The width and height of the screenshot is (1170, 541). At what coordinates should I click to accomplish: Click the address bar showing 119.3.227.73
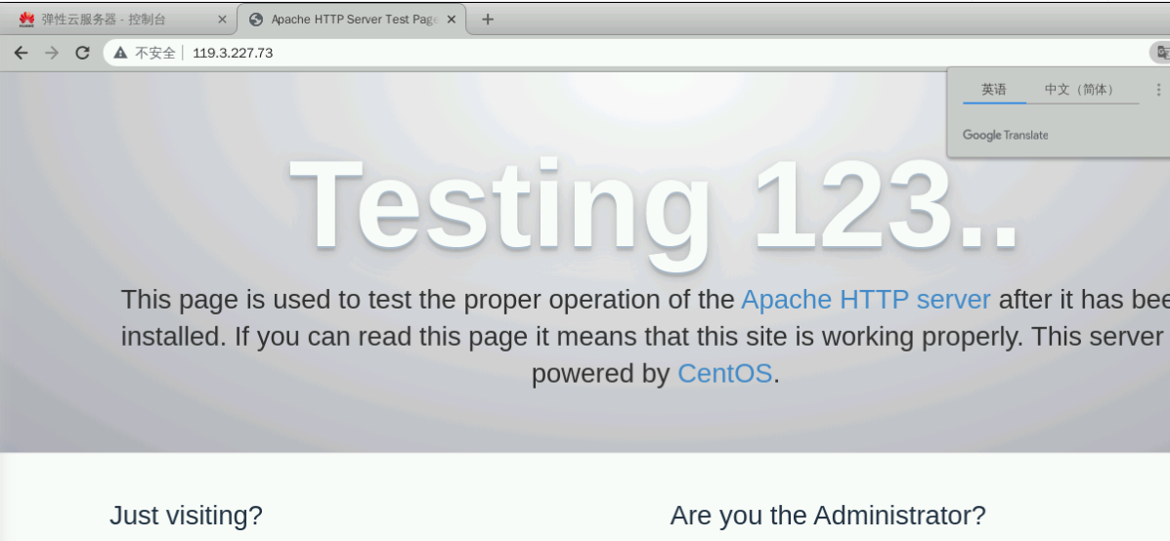[x=627, y=53]
